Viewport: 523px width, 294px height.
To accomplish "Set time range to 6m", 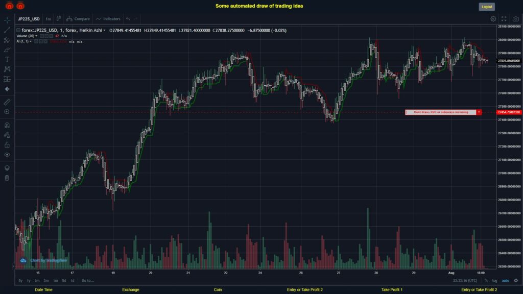I will tap(37, 281).
